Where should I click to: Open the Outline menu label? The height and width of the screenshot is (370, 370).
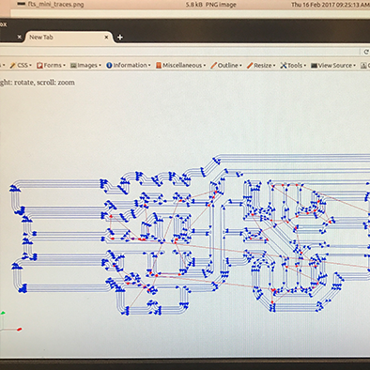(228, 66)
